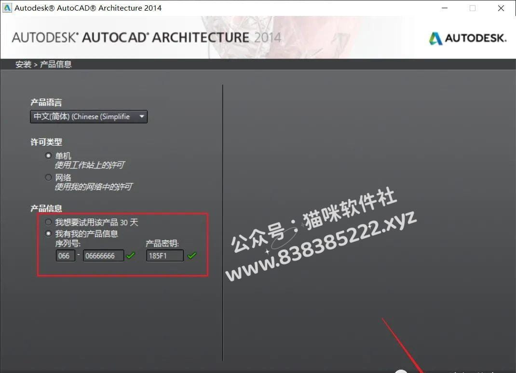Click the description 使用工作站上的许可
Image resolution: width=516 pixels, height=373 pixels.
coord(90,165)
